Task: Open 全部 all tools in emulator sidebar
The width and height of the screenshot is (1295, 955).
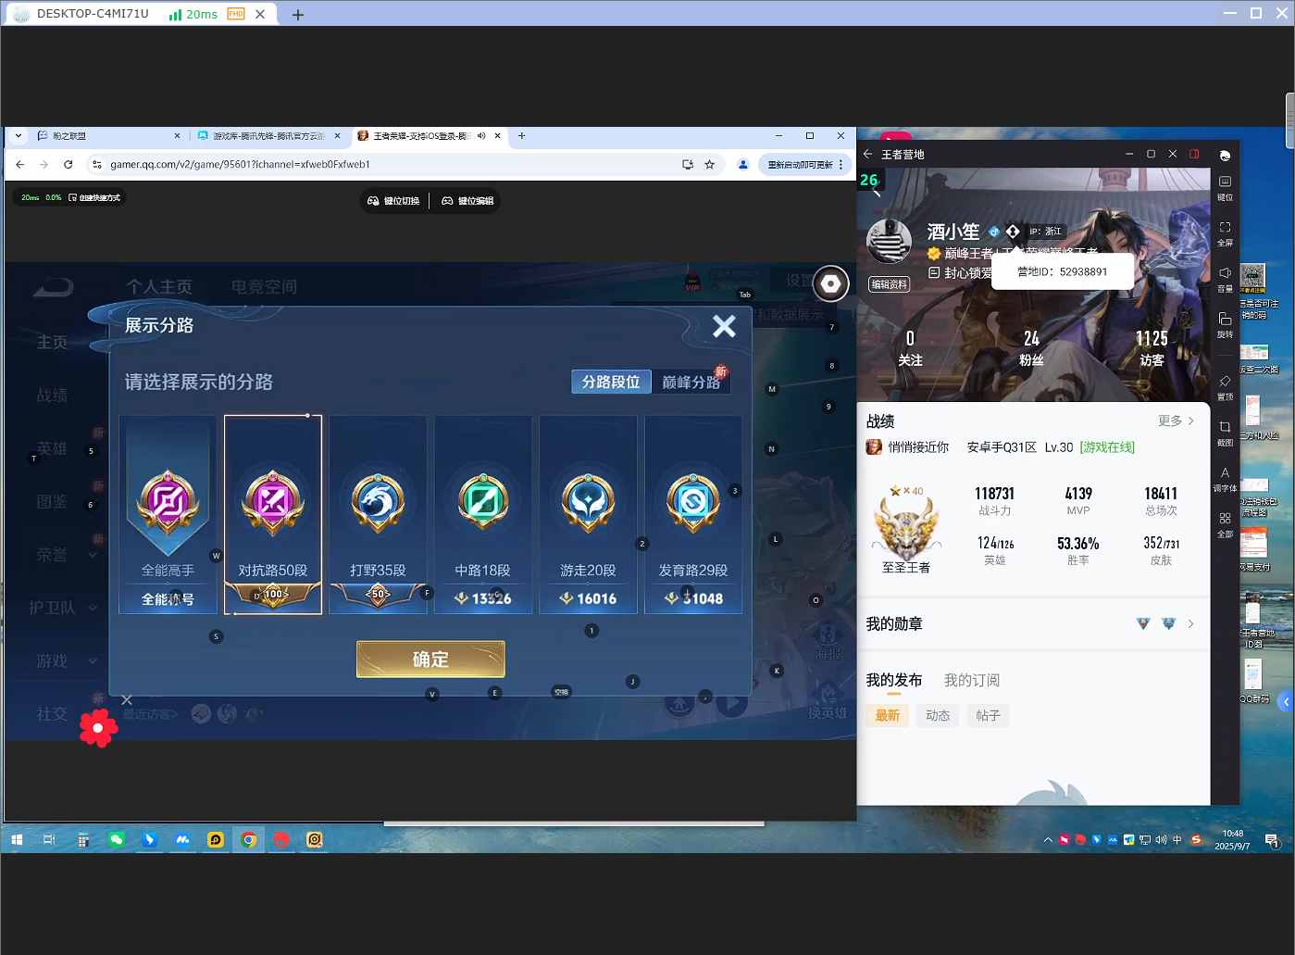Action: [x=1225, y=524]
